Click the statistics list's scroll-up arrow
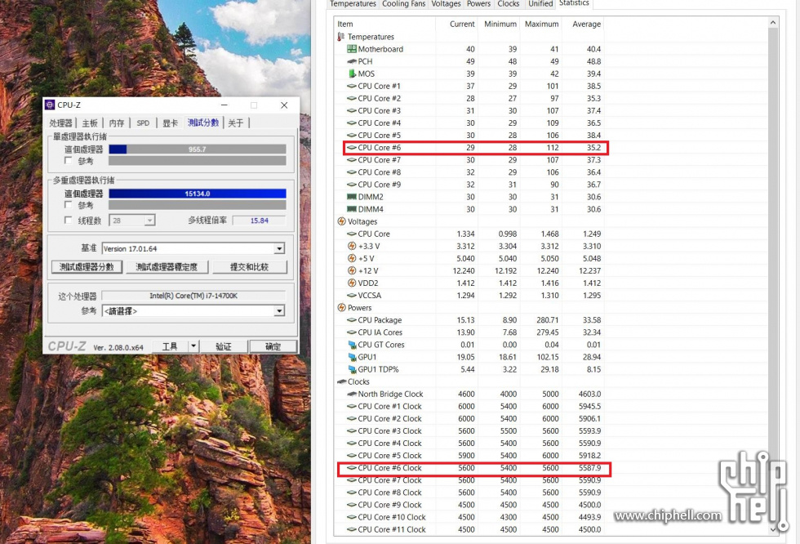The image size is (800, 544). [773, 23]
